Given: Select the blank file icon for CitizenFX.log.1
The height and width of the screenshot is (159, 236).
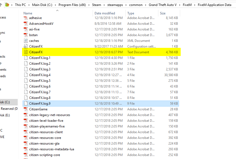Looking at the screenshot, I should point(26,58).
